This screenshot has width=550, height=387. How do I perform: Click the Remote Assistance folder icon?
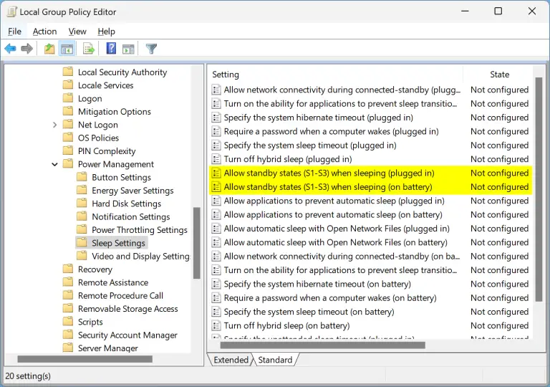click(68, 282)
